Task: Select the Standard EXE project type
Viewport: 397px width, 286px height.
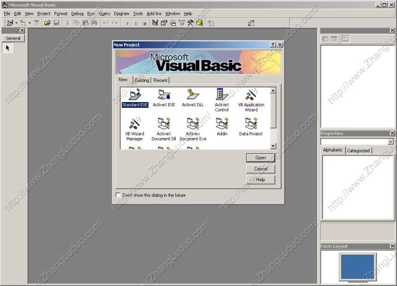Action: (134, 98)
